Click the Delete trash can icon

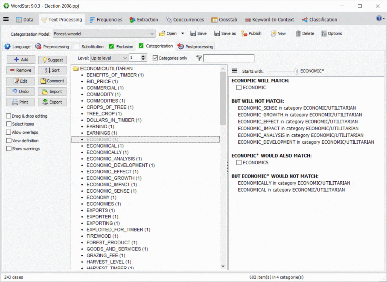[298, 33]
